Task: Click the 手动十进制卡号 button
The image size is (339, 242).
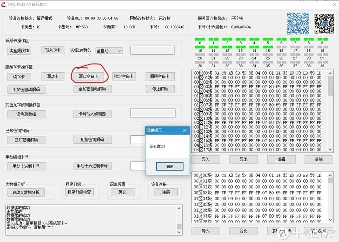Action: tap(26, 166)
